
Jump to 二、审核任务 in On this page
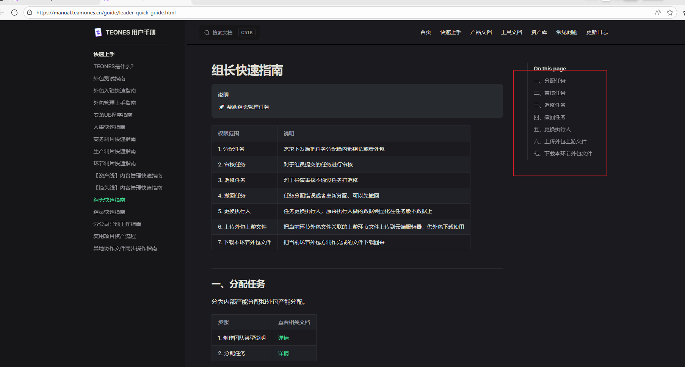[x=549, y=93]
